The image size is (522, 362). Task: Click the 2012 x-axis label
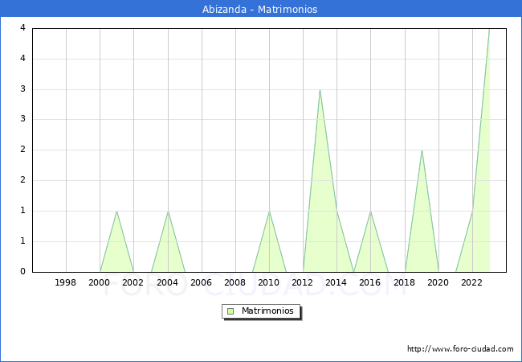[303, 282]
